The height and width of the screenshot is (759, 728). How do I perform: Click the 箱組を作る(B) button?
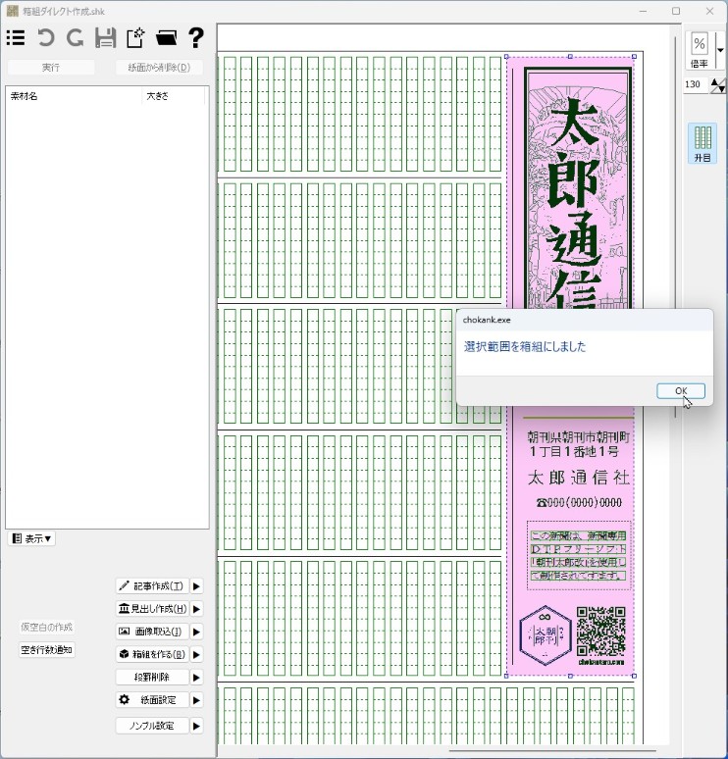pyautogui.click(x=152, y=654)
